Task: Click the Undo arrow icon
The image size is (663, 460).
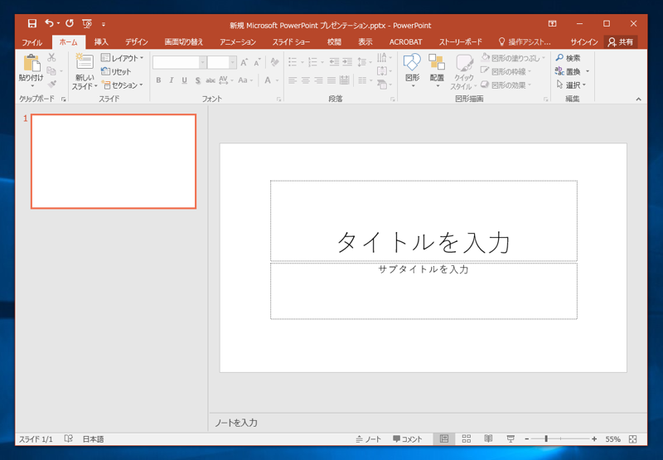Action: (x=49, y=24)
